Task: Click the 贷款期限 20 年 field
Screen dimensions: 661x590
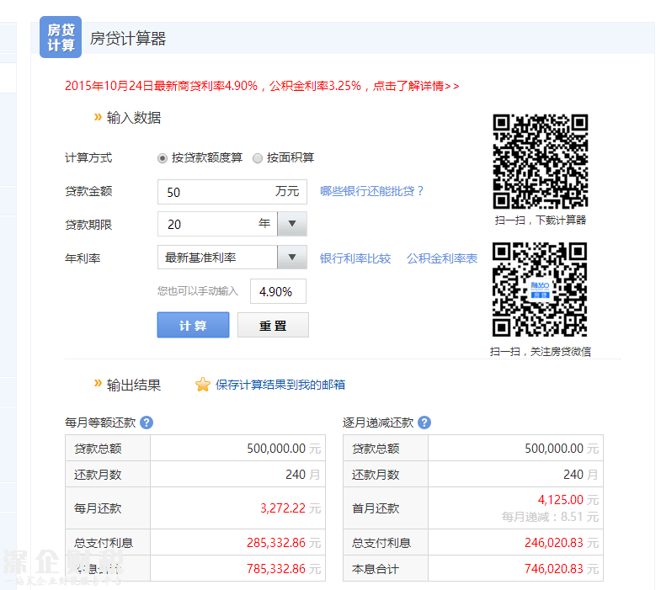Action: [x=217, y=224]
